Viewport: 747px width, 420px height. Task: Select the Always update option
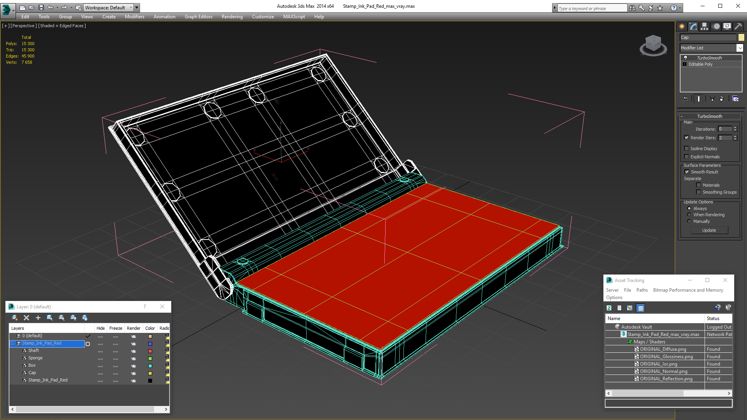(689, 208)
